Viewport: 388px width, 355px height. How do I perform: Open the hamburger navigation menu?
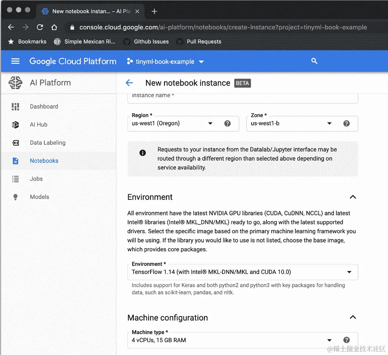(15, 61)
